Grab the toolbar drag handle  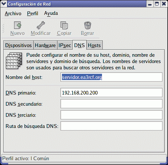pos(3,29)
